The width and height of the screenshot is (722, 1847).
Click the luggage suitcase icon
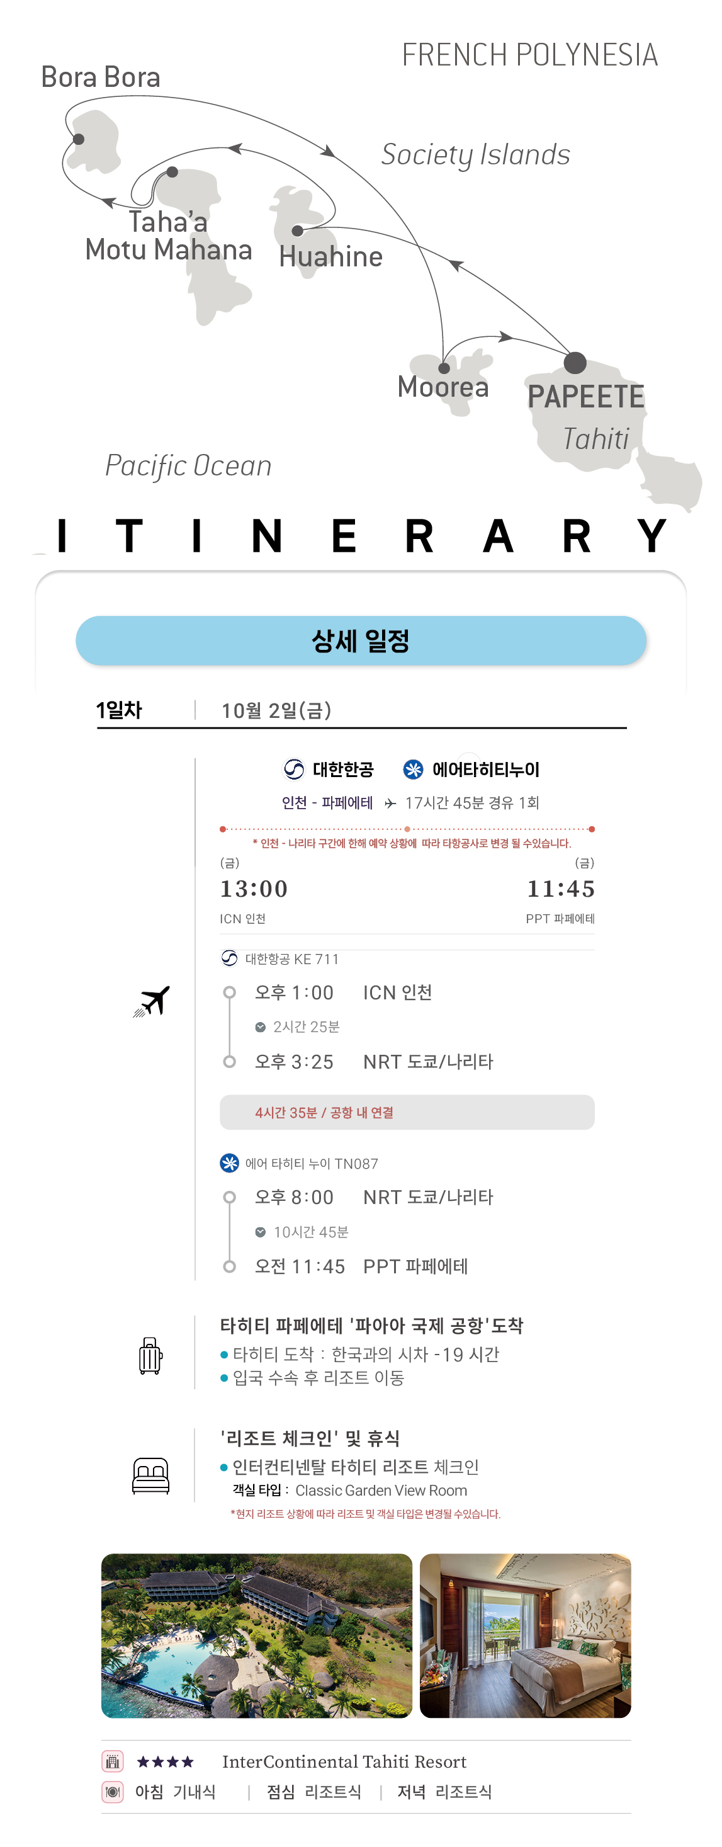click(150, 1355)
